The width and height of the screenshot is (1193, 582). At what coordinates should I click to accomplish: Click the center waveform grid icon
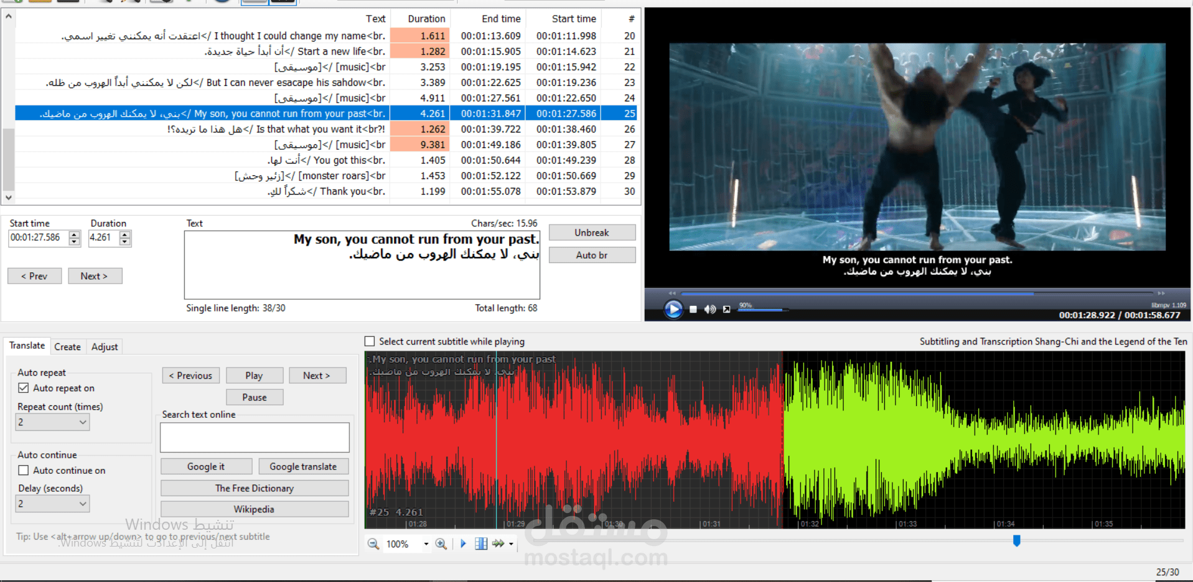click(x=481, y=543)
